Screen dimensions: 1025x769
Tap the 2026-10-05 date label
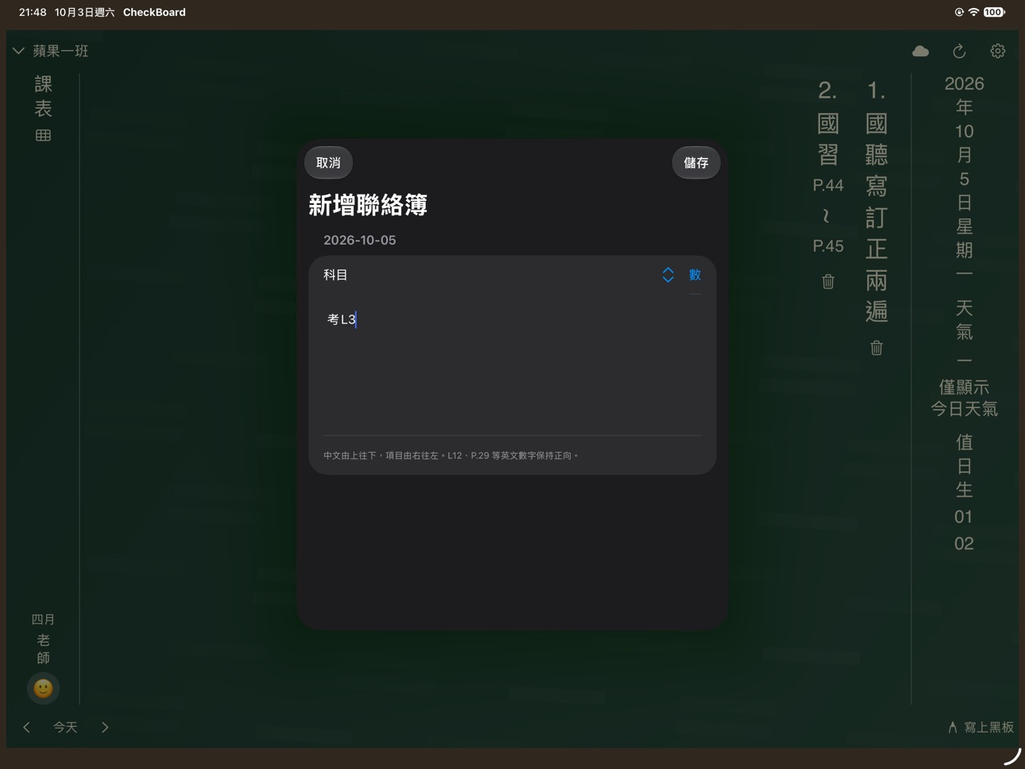pos(359,240)
